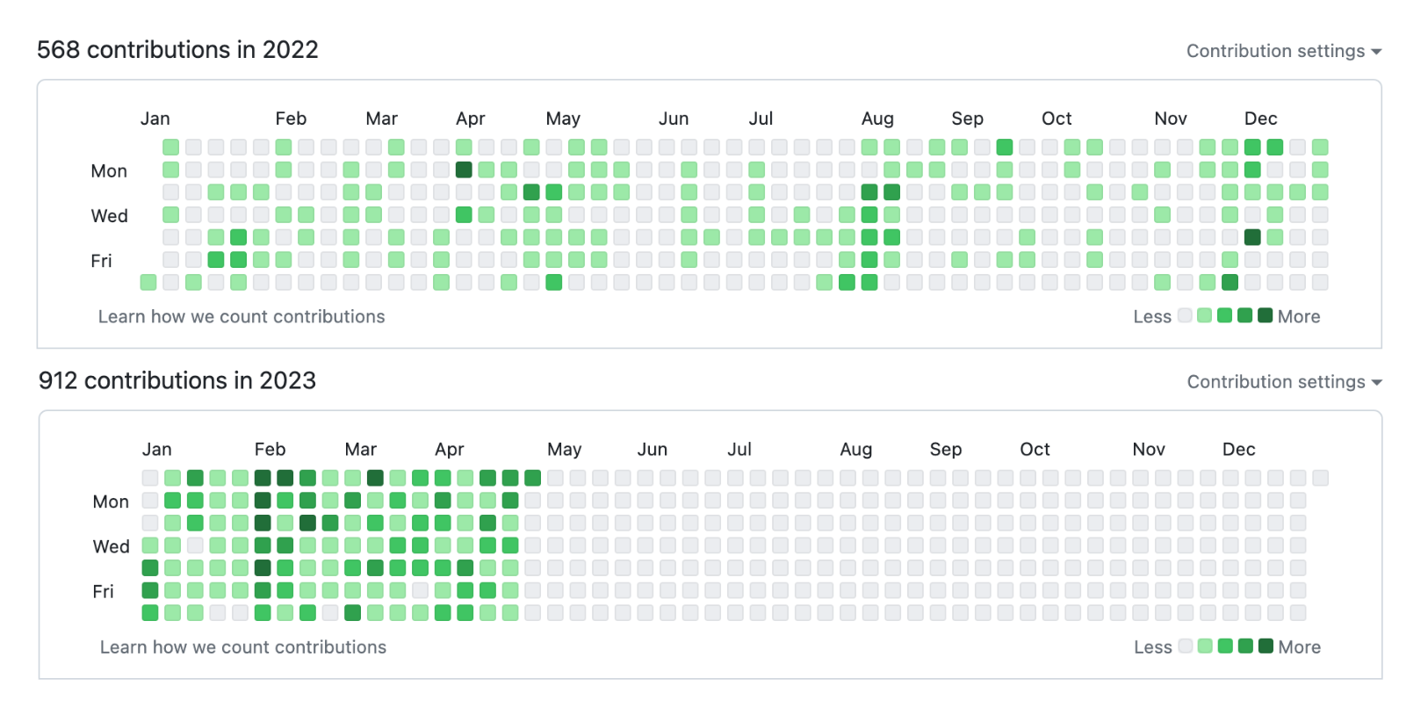1428x722 pixels.
Task: Click the 'Wed' row label in 2023 graph
Action: click(112, 547)
